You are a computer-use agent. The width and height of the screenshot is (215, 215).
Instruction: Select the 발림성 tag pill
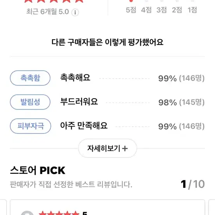[x=30, y=102]
